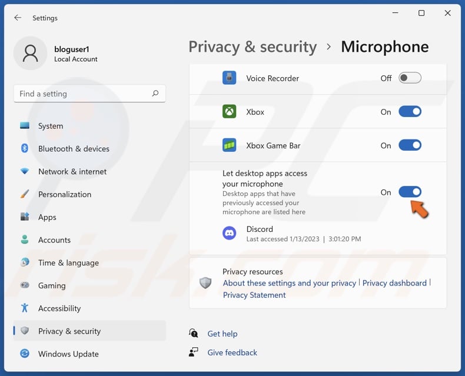The height and width of the screenshot is (376, 465).
Task: Click the green Xbox app icon
Action: click(229, 111)
